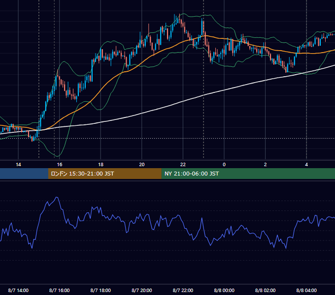Viewport: 335px width, 295px height.
Task: Click the NY 21:00-06:00 JST session bar
Action: 248,174
